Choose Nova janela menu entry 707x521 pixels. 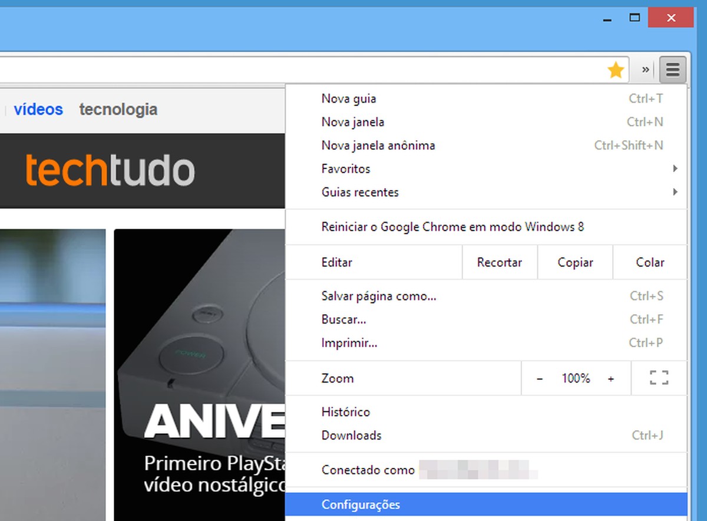pyautogui.click(x=486, y=122)
